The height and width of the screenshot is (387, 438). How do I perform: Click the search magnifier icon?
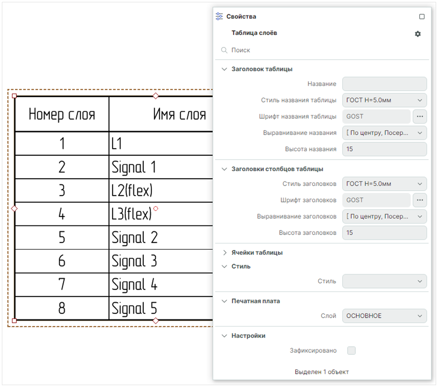click(224, 50)
